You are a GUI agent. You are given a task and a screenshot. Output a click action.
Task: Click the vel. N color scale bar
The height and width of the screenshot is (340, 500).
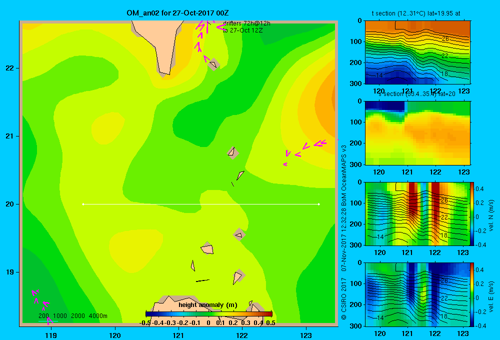tap(472, 213)
